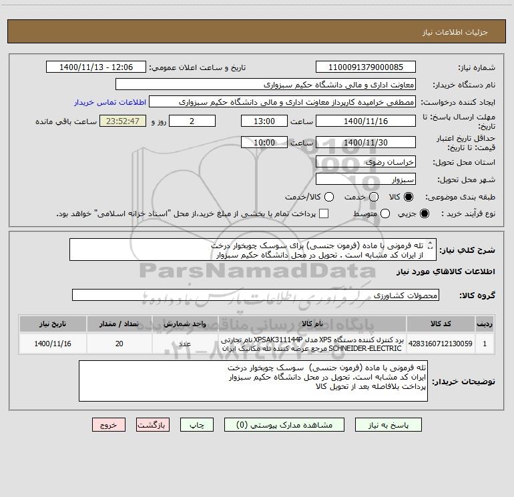514x497 pixels.
Task: Click the 13:00 response time field
Action: [264, 121]
